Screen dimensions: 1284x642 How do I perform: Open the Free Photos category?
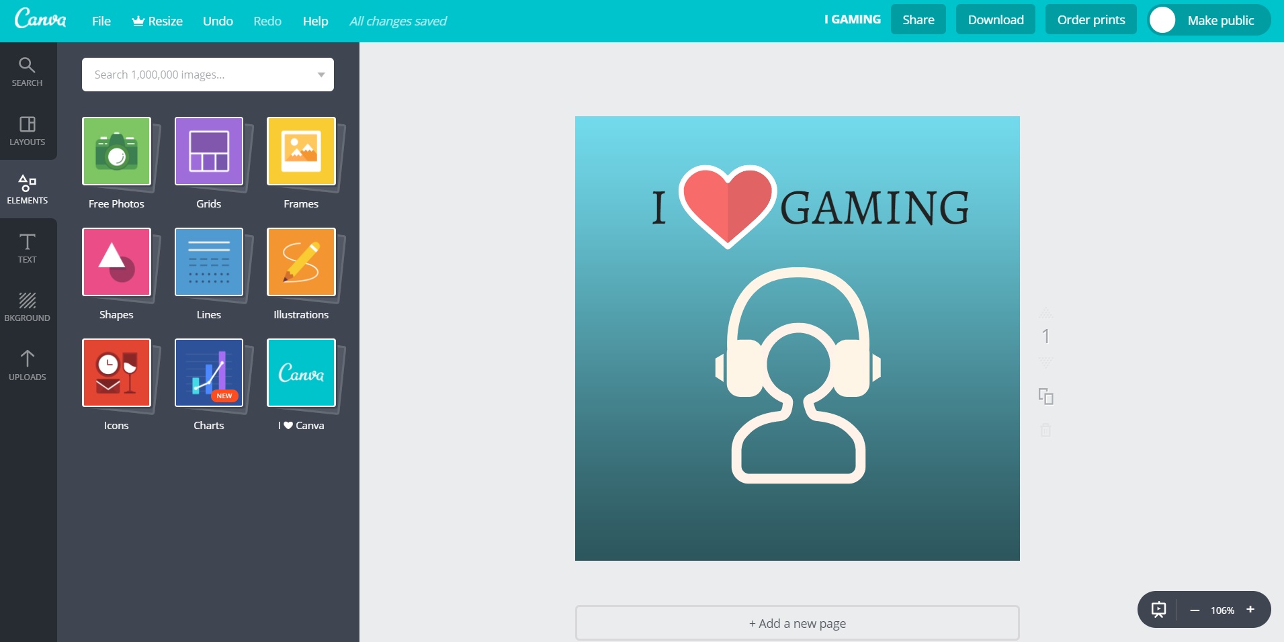coord(117,152)
